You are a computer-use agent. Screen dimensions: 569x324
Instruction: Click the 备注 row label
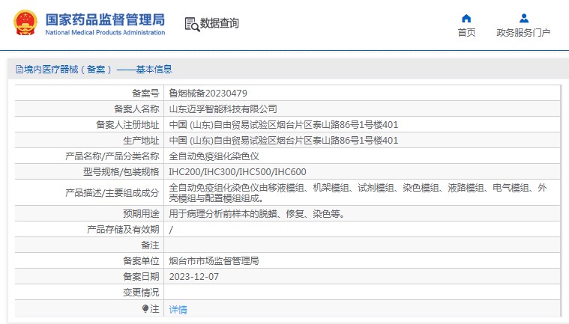click(x=150, y=245)
